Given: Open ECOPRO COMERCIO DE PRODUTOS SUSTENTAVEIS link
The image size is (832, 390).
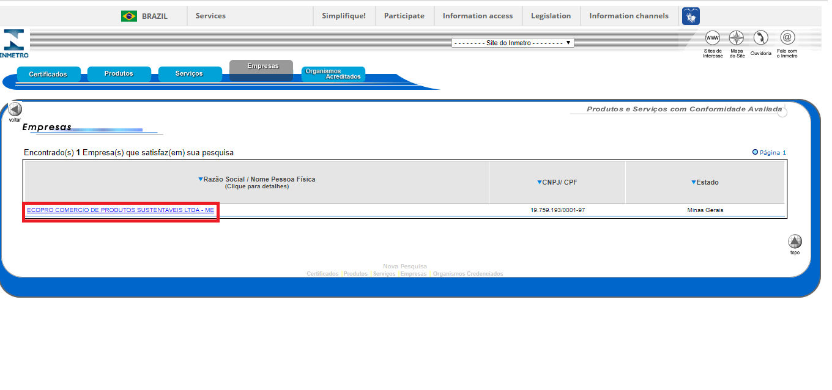Looking at the screenshot, I should [121, 210].
